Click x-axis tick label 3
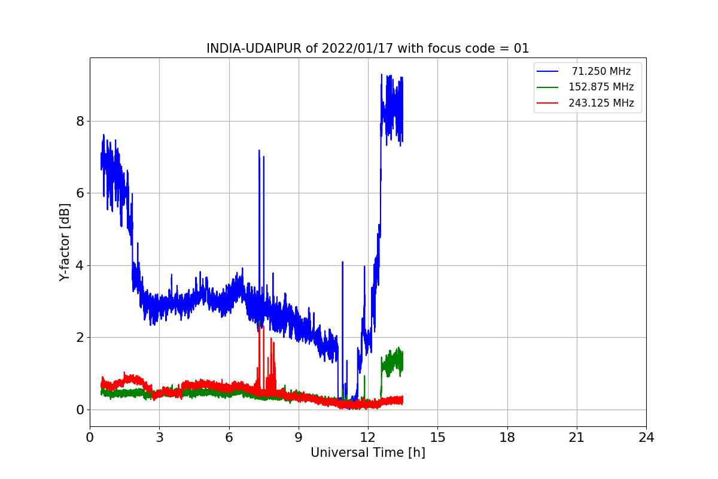Screen dimensions: 718x479 [x=159, y=438]
